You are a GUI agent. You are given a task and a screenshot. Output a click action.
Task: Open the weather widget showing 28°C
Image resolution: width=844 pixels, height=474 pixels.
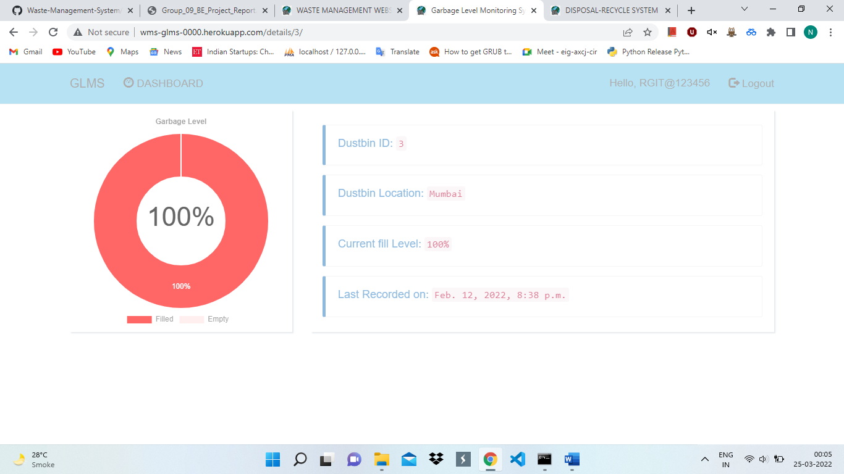click(x=35, y=459)
